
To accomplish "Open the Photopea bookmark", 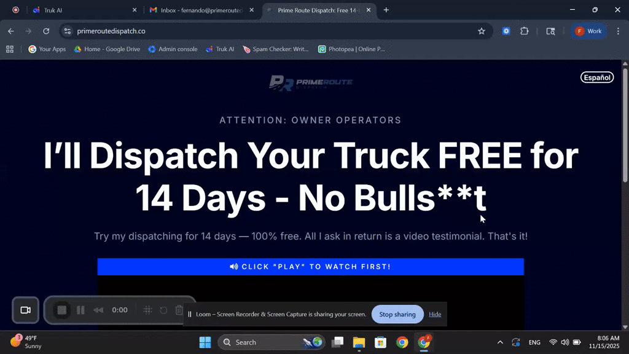I will (351, 49).
